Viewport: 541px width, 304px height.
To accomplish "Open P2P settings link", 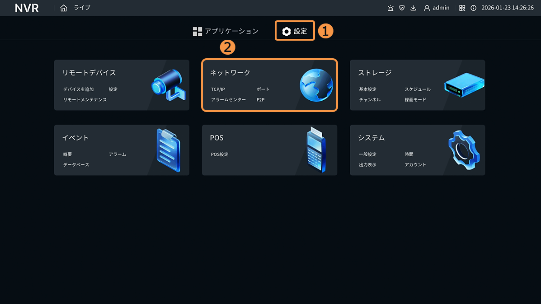I will click(260, 100).
